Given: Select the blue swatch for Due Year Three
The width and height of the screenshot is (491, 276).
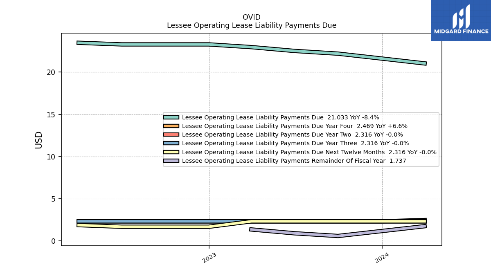Looking at the screenshot, I should point(171,143).
